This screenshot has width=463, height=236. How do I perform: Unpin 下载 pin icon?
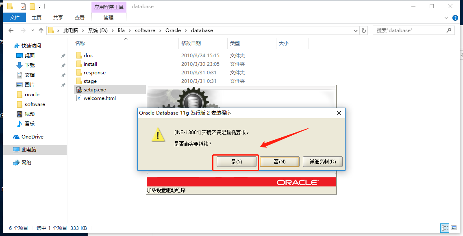pyautogui.click(x=63, y=65)
